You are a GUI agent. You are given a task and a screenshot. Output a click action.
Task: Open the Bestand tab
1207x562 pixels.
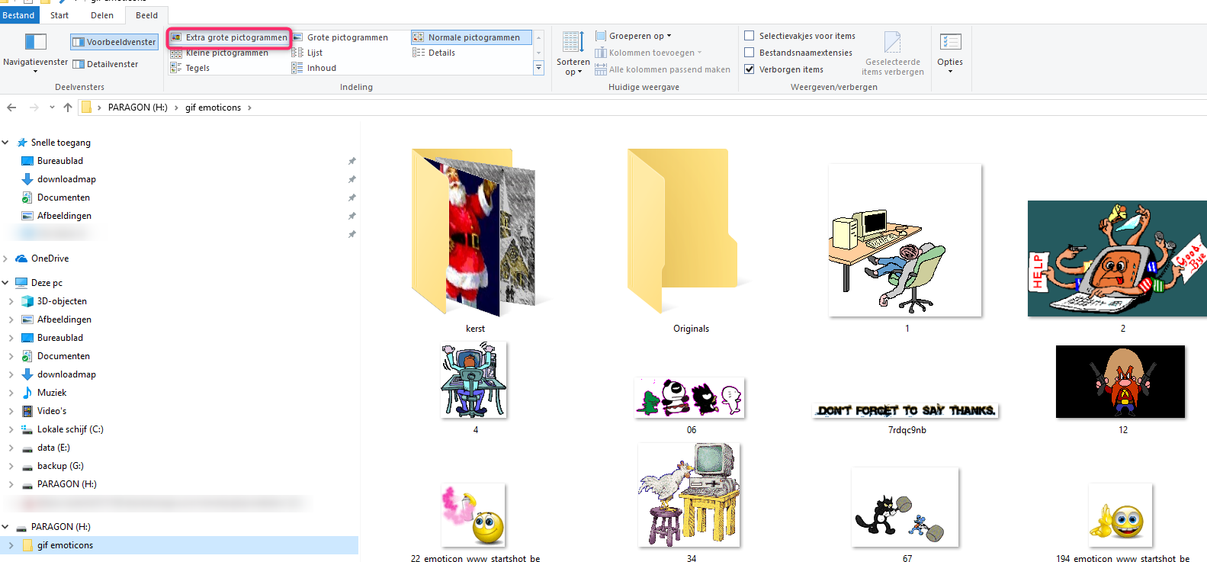[18, 15]
